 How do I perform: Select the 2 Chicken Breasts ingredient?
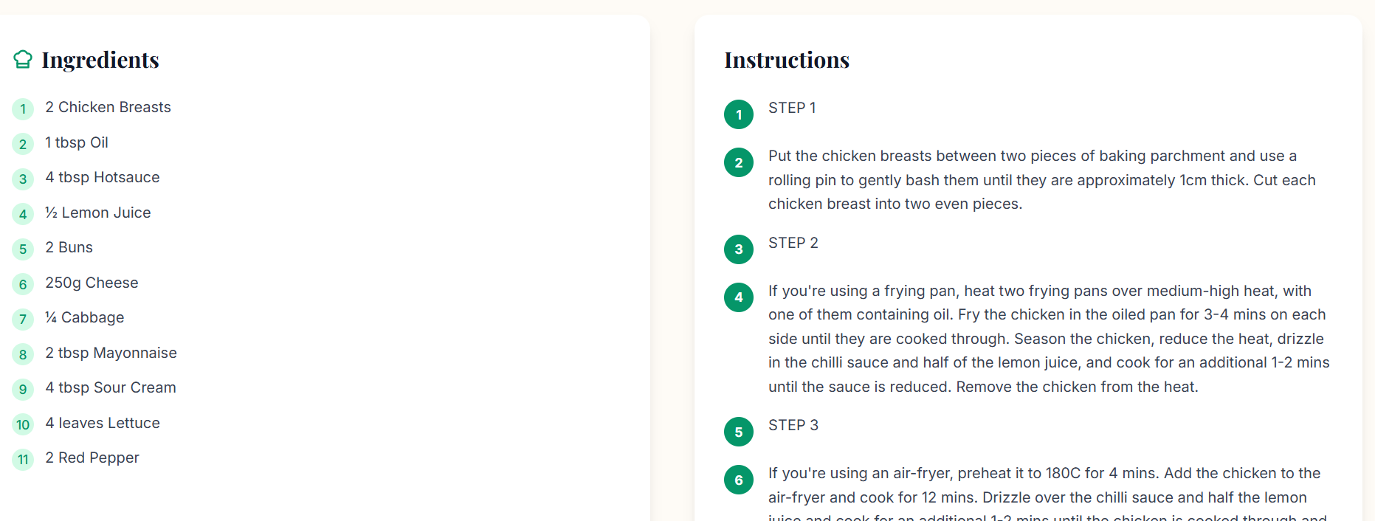[x=108, y=108]
